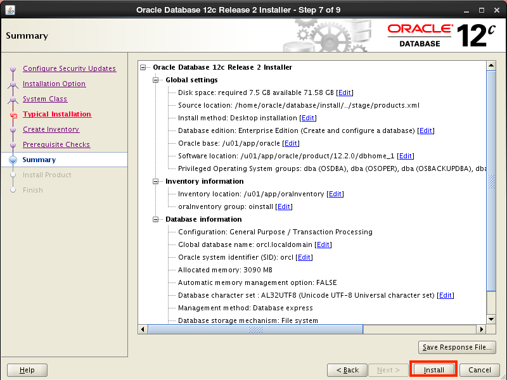
Task: Go back with the Back button
Action: click(347, 370)
